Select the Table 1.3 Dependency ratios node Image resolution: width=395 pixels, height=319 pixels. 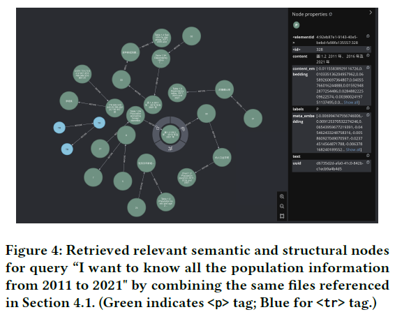[177, 93]
